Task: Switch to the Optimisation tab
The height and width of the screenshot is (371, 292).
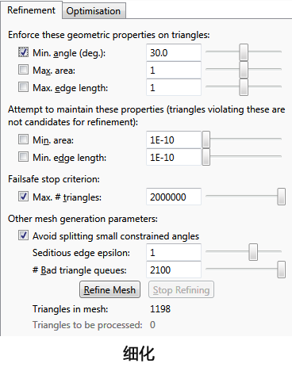Action: [94, 11]
